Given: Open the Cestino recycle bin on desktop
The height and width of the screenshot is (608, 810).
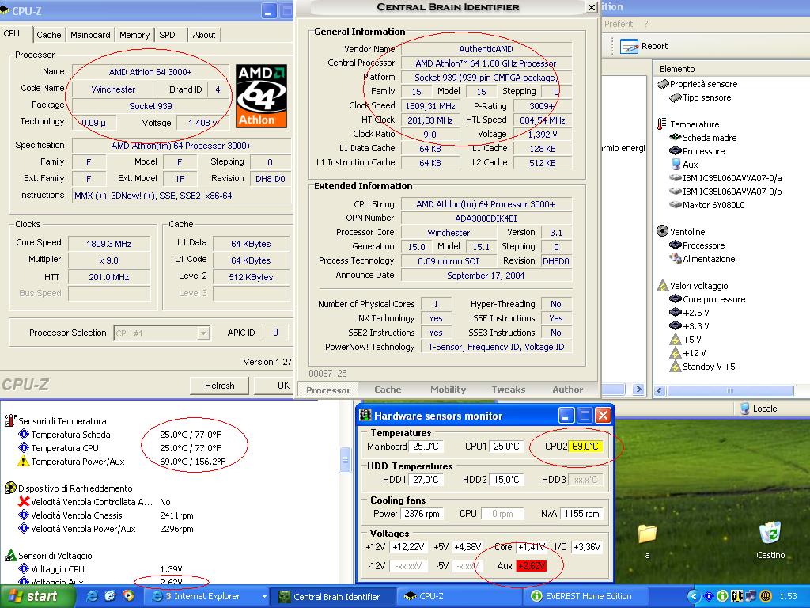Looking at the screenshot, I should click(x=770, y=541).
